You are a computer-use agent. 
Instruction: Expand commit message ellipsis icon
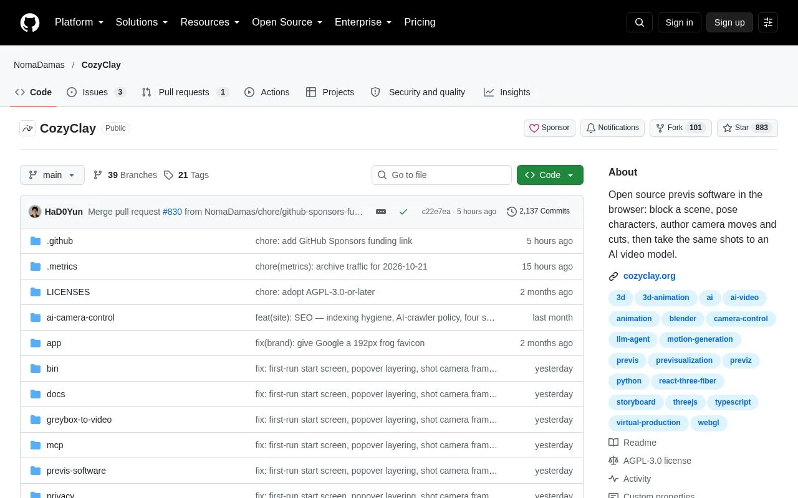381,212
